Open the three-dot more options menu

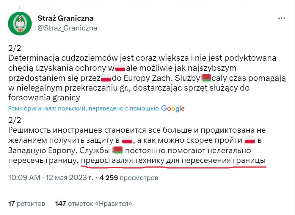[281, 18]
